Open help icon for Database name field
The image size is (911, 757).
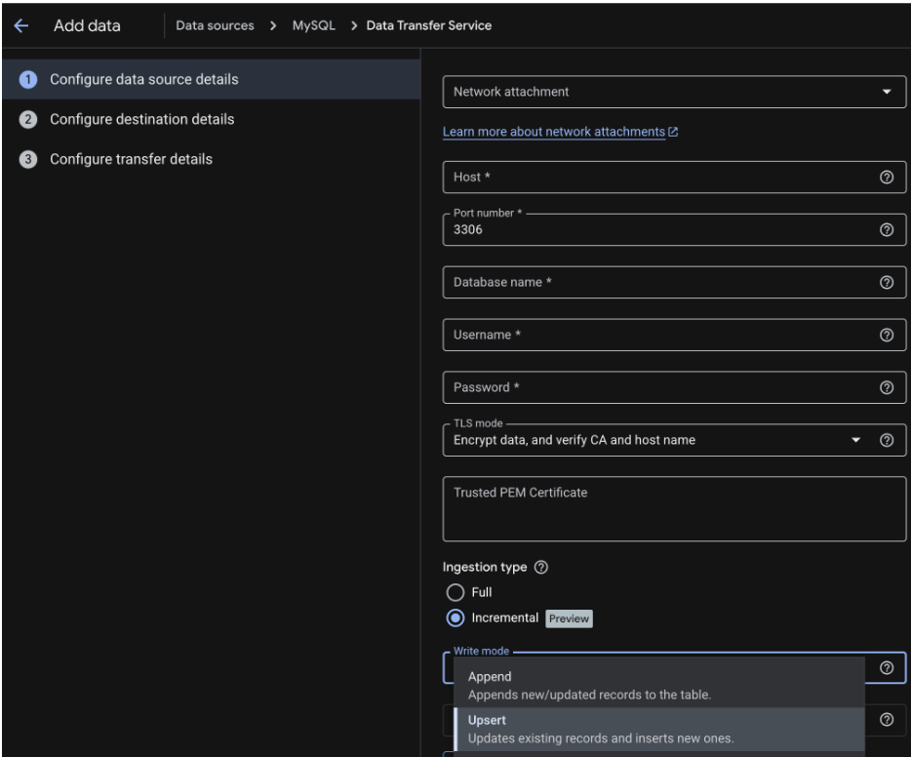click(886, 282)
